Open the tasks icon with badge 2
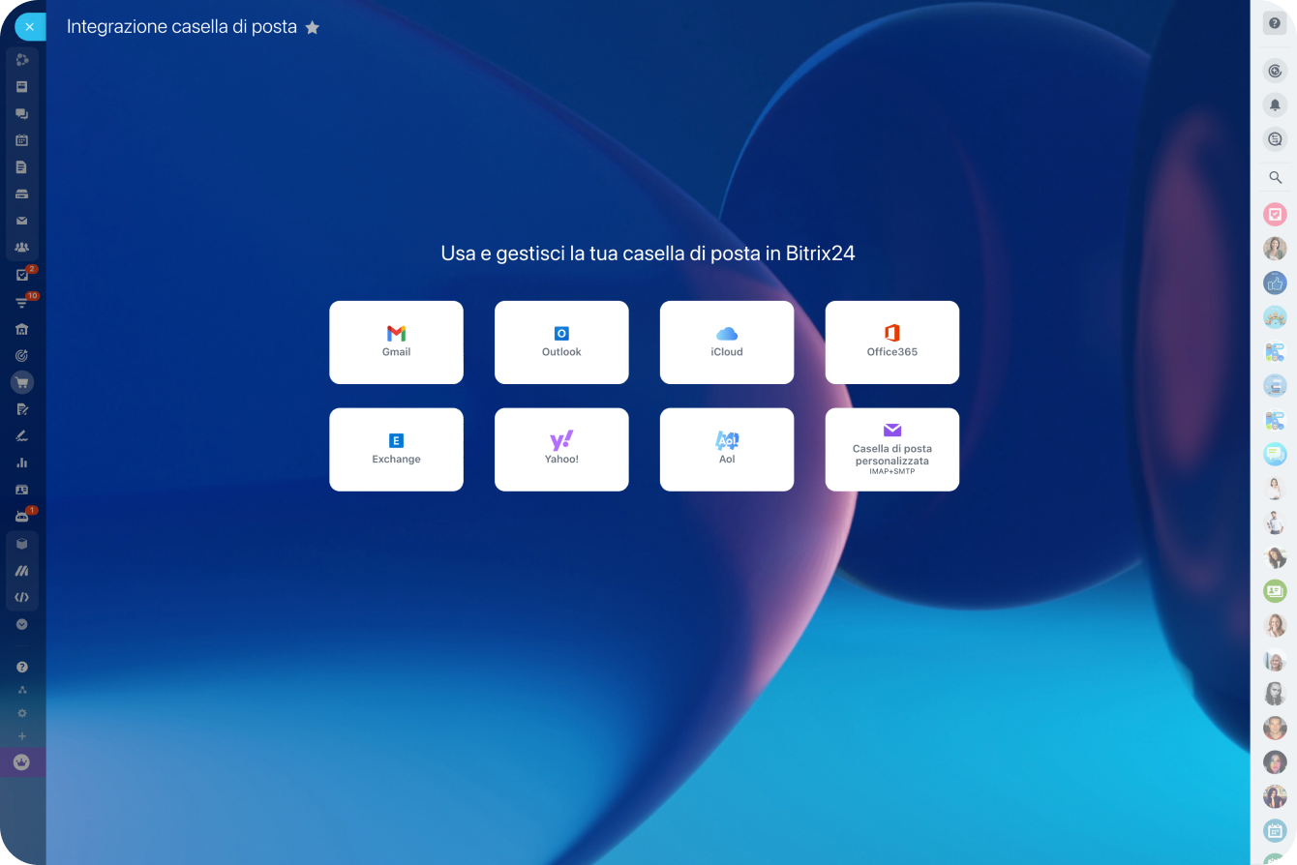The height and width of the screenshot is (865, 1297). (x=21, y=276)
